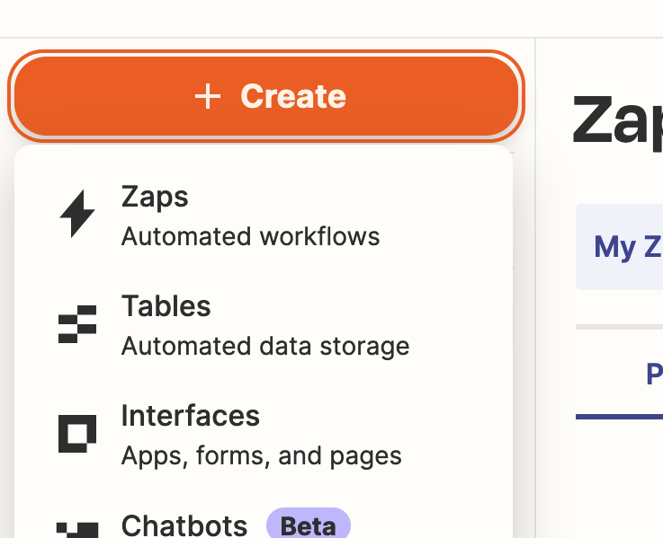This screenshot has width=663, height=538.
Task: Click the Tables grid icon
Action: [x=77, y=324]
